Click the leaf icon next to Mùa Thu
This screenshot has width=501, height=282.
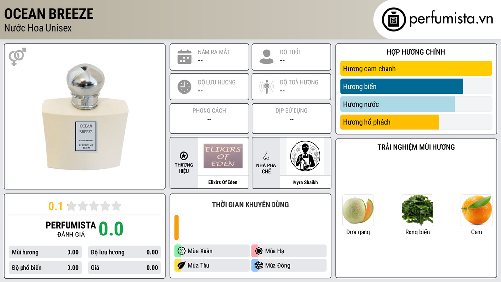pos(181,265)
